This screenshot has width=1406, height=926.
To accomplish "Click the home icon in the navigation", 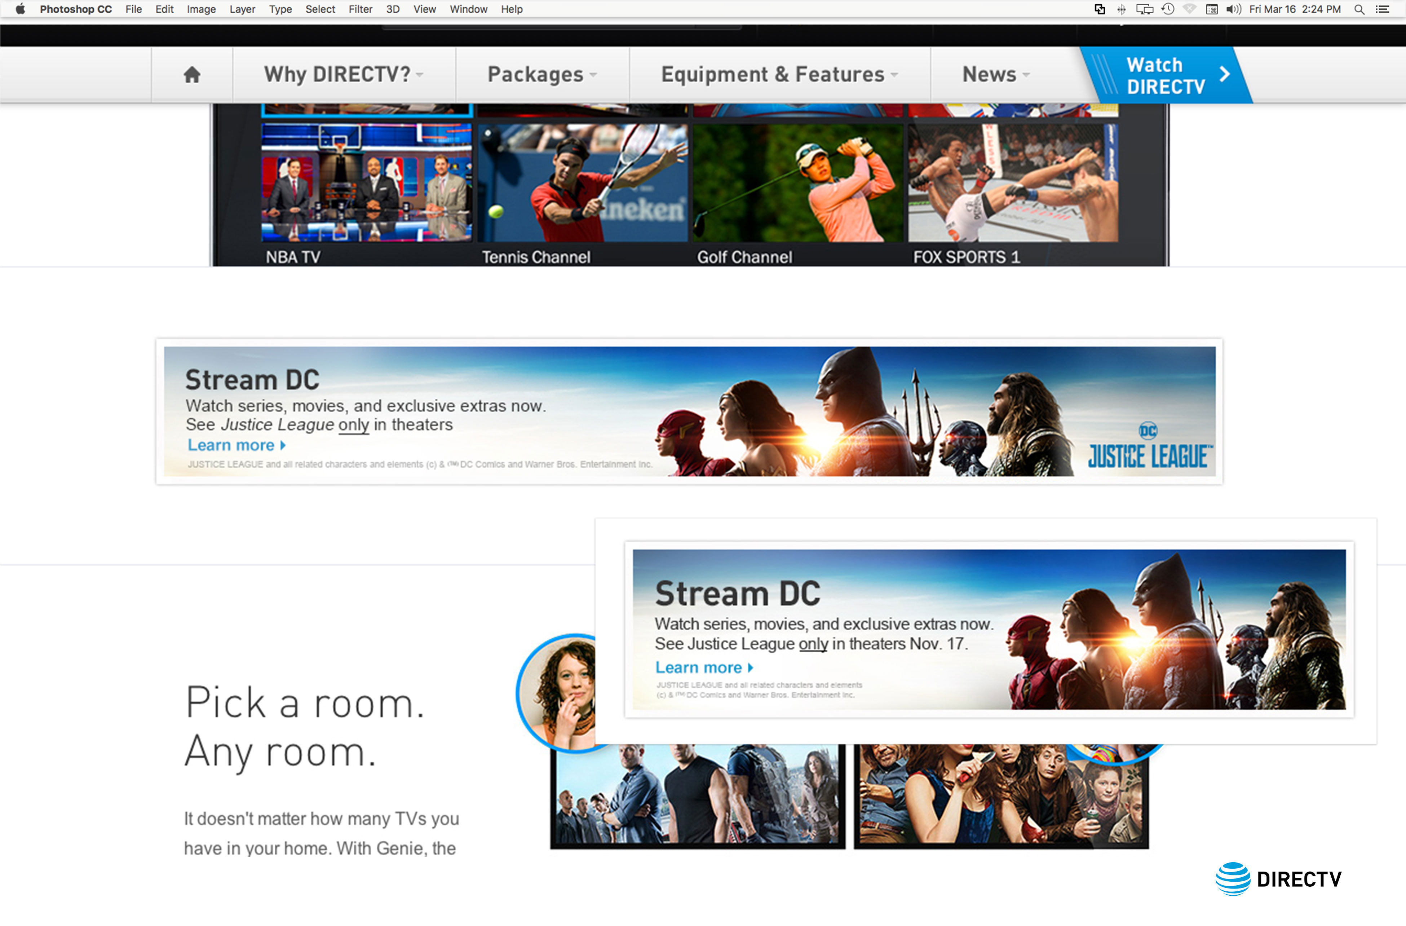I will pos(192,74).
